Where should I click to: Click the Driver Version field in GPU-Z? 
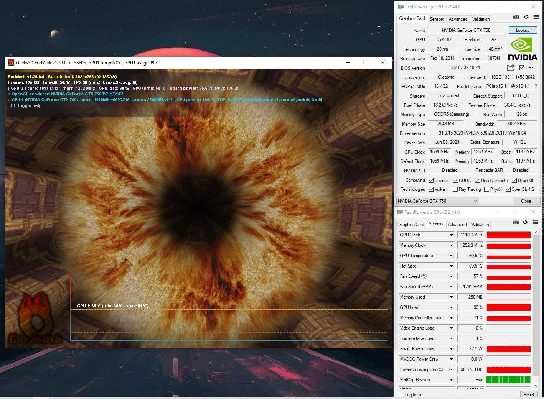[482, 133]
